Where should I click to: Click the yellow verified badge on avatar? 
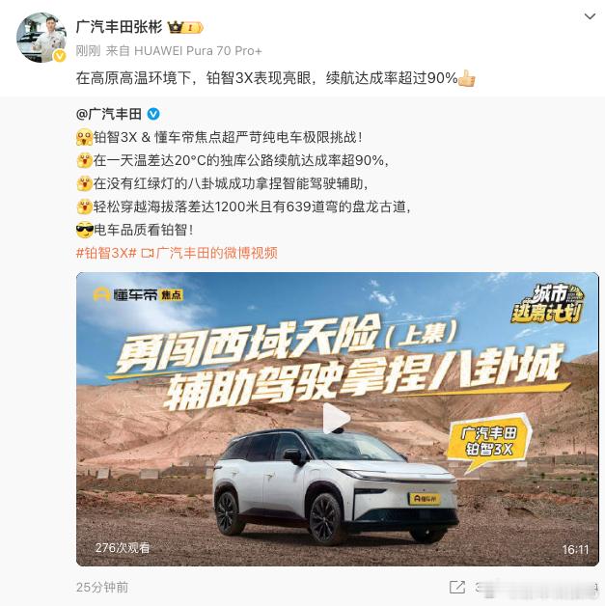pyautogui.click(x=59, y=56)
